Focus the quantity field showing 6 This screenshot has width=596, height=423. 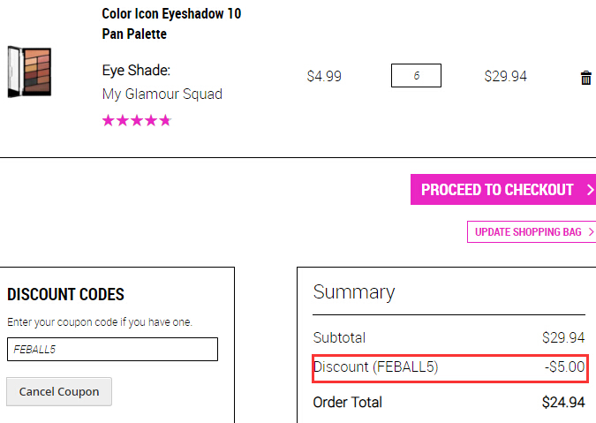416,75
